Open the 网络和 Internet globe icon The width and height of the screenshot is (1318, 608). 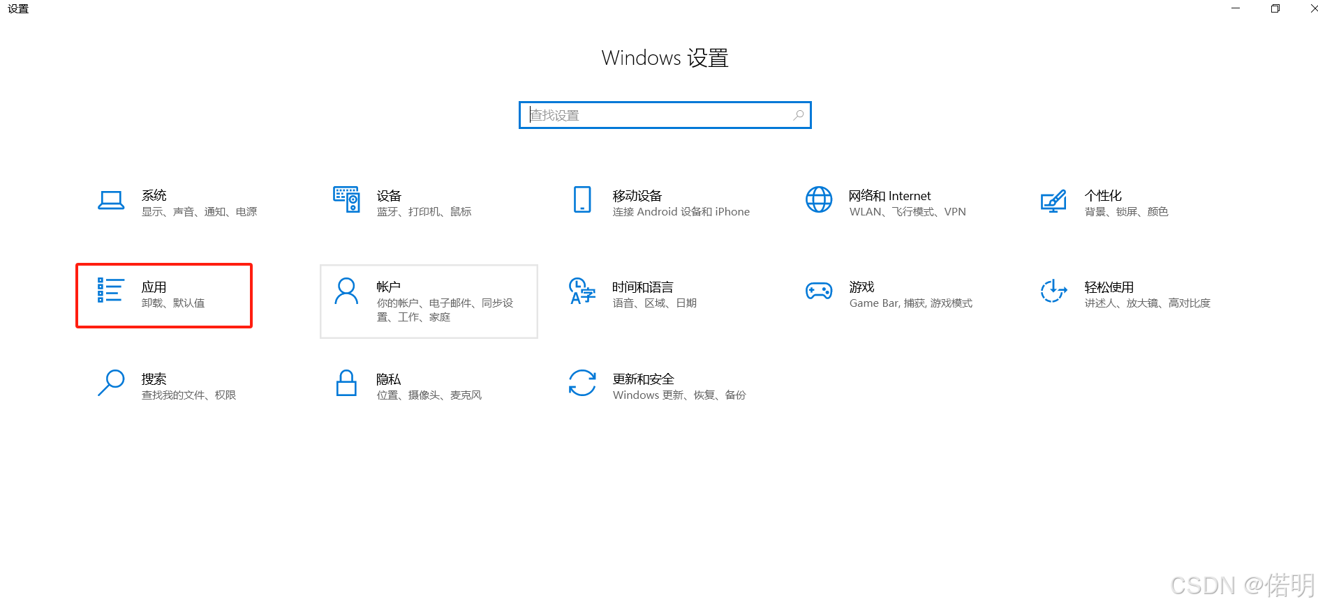pyautogui.click(x=819, y=199)
